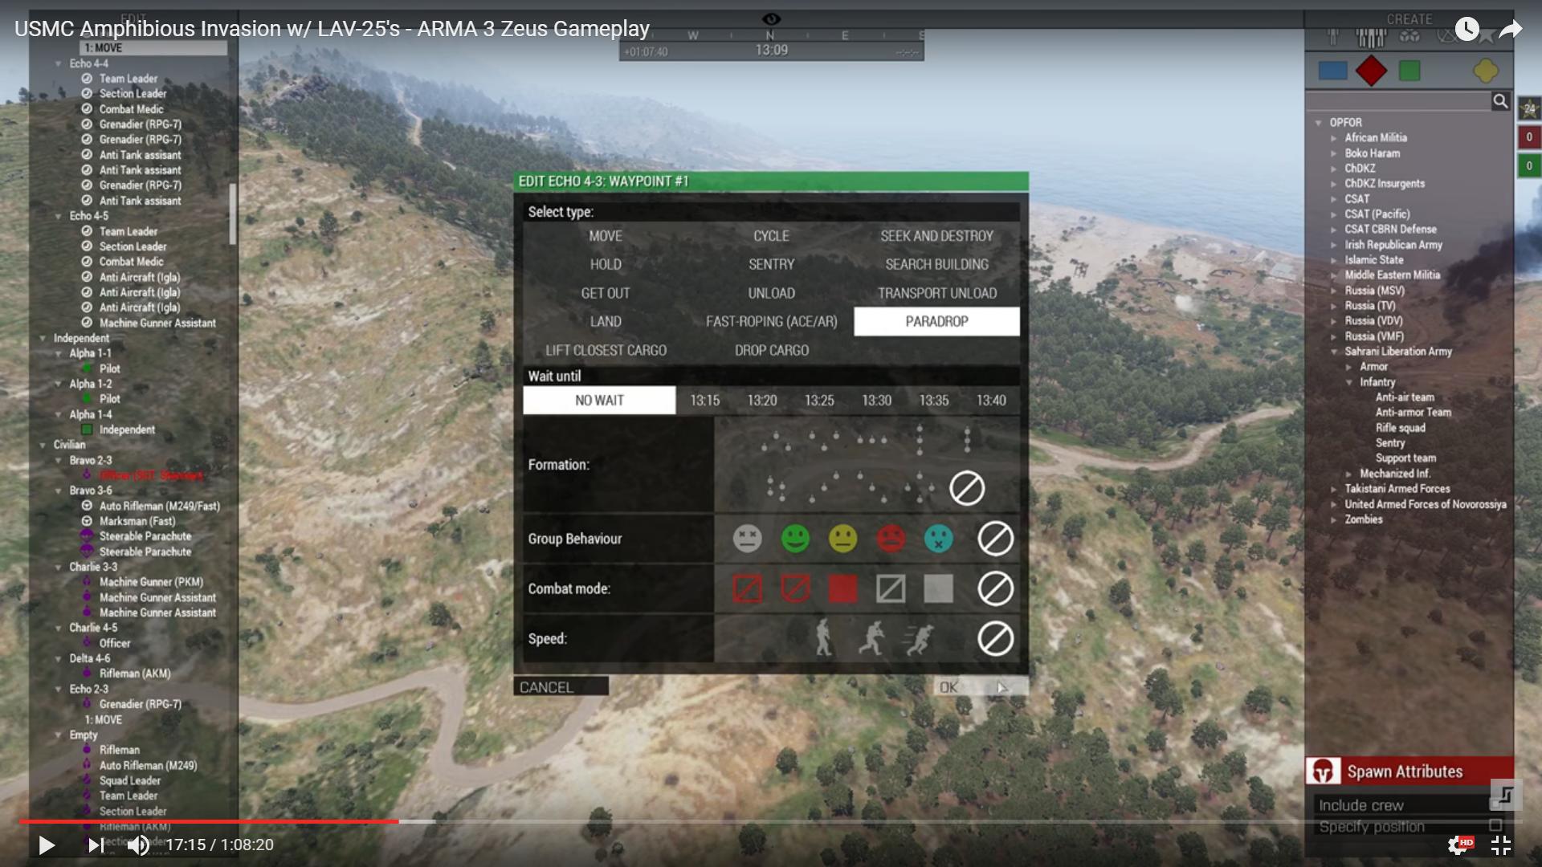1542x867 pixels.
Task: Toggle the Include crew checkbox
Action: click(x=1495, y=804)
